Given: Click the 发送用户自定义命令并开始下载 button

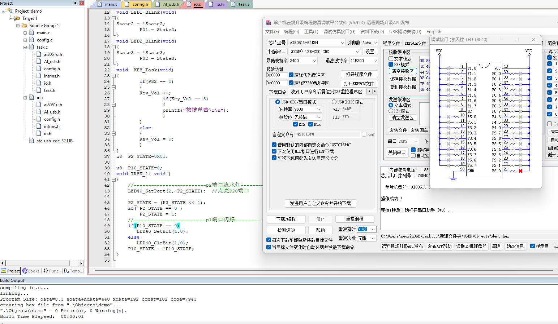Looking at the screenshot, I should pyautogui.click(x=320, y=203).
